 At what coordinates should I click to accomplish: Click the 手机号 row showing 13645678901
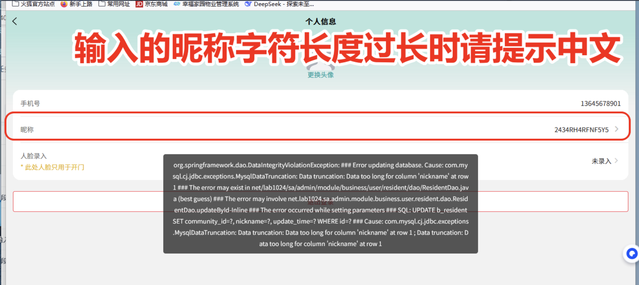321,103
